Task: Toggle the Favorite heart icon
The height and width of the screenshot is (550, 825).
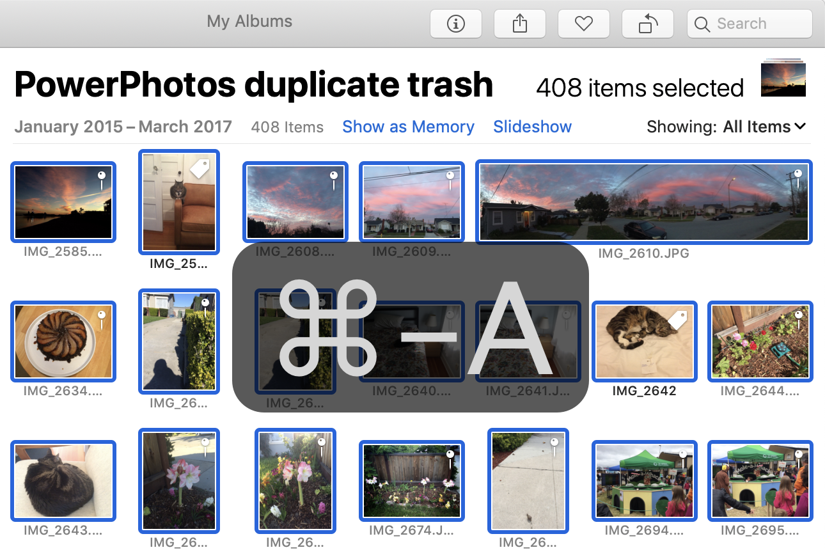Action: [x=584, y=24]
